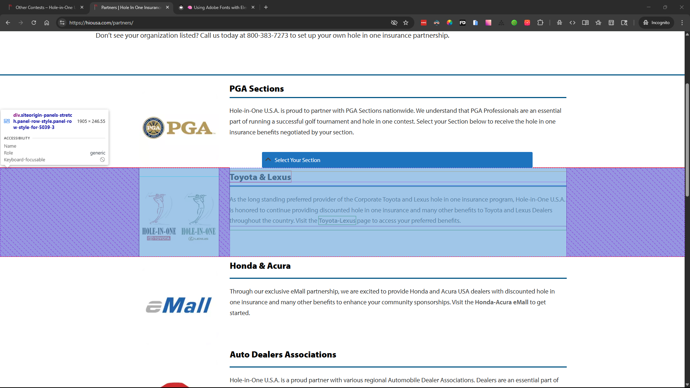The height and width of the screenshot is (388, 690).
Task: Click the scrollbar down arrow
Action: [x=687, y=384]
